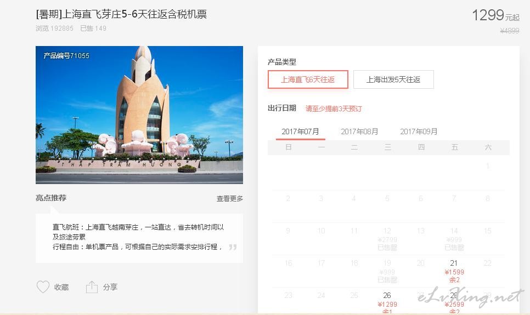
Task: Click the product title 上海直飞芽庄
Action: pos(121,14)
